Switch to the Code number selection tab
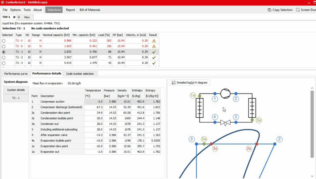Image resolution: width=316 pixels, height=179 pixels. click(x=80, y=73)
